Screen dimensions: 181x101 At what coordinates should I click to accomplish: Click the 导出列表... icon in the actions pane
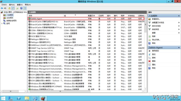coord(150,40)
